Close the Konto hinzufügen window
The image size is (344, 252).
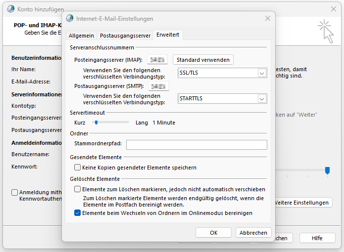(333, 9)
